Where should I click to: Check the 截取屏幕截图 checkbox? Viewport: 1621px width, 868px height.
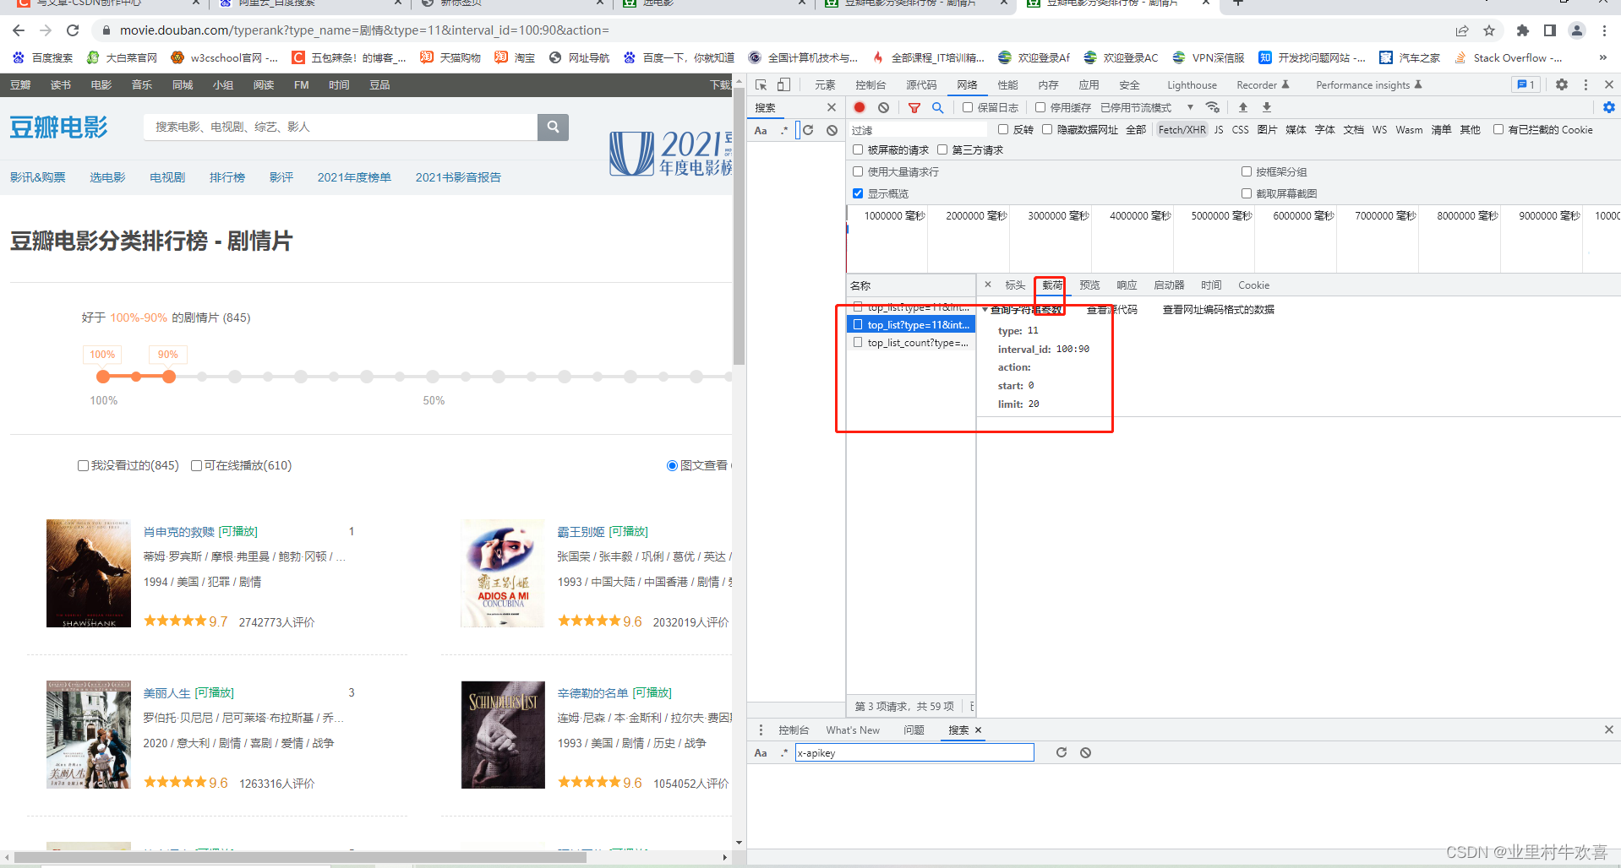tap(1246, 193)
